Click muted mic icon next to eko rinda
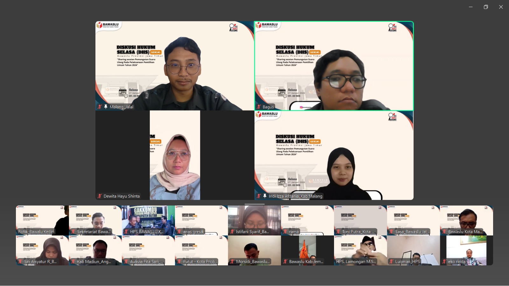Viewport: 509px width, 286px height. click(444, 262)
